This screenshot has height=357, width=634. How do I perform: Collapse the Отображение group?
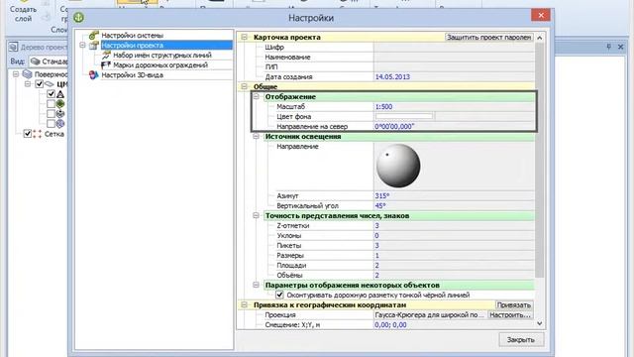tap(256, 97)
